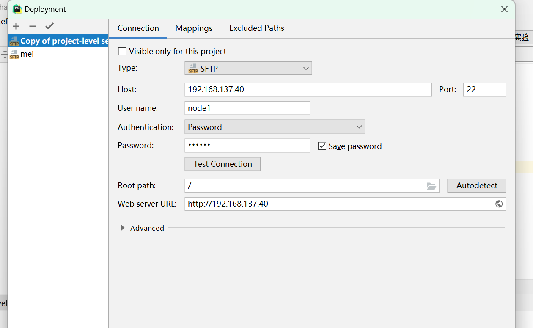Screen dimensions: 533x328
Task: Click the Test Connection button
Action: click(x=223, y=164)
